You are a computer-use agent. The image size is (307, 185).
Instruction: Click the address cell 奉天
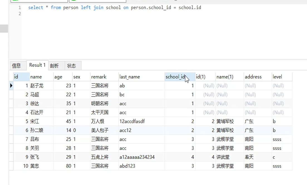(258, 157)
